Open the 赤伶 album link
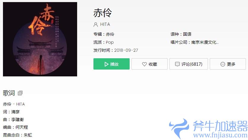248x140 pixels. click(x=110, y=34)
